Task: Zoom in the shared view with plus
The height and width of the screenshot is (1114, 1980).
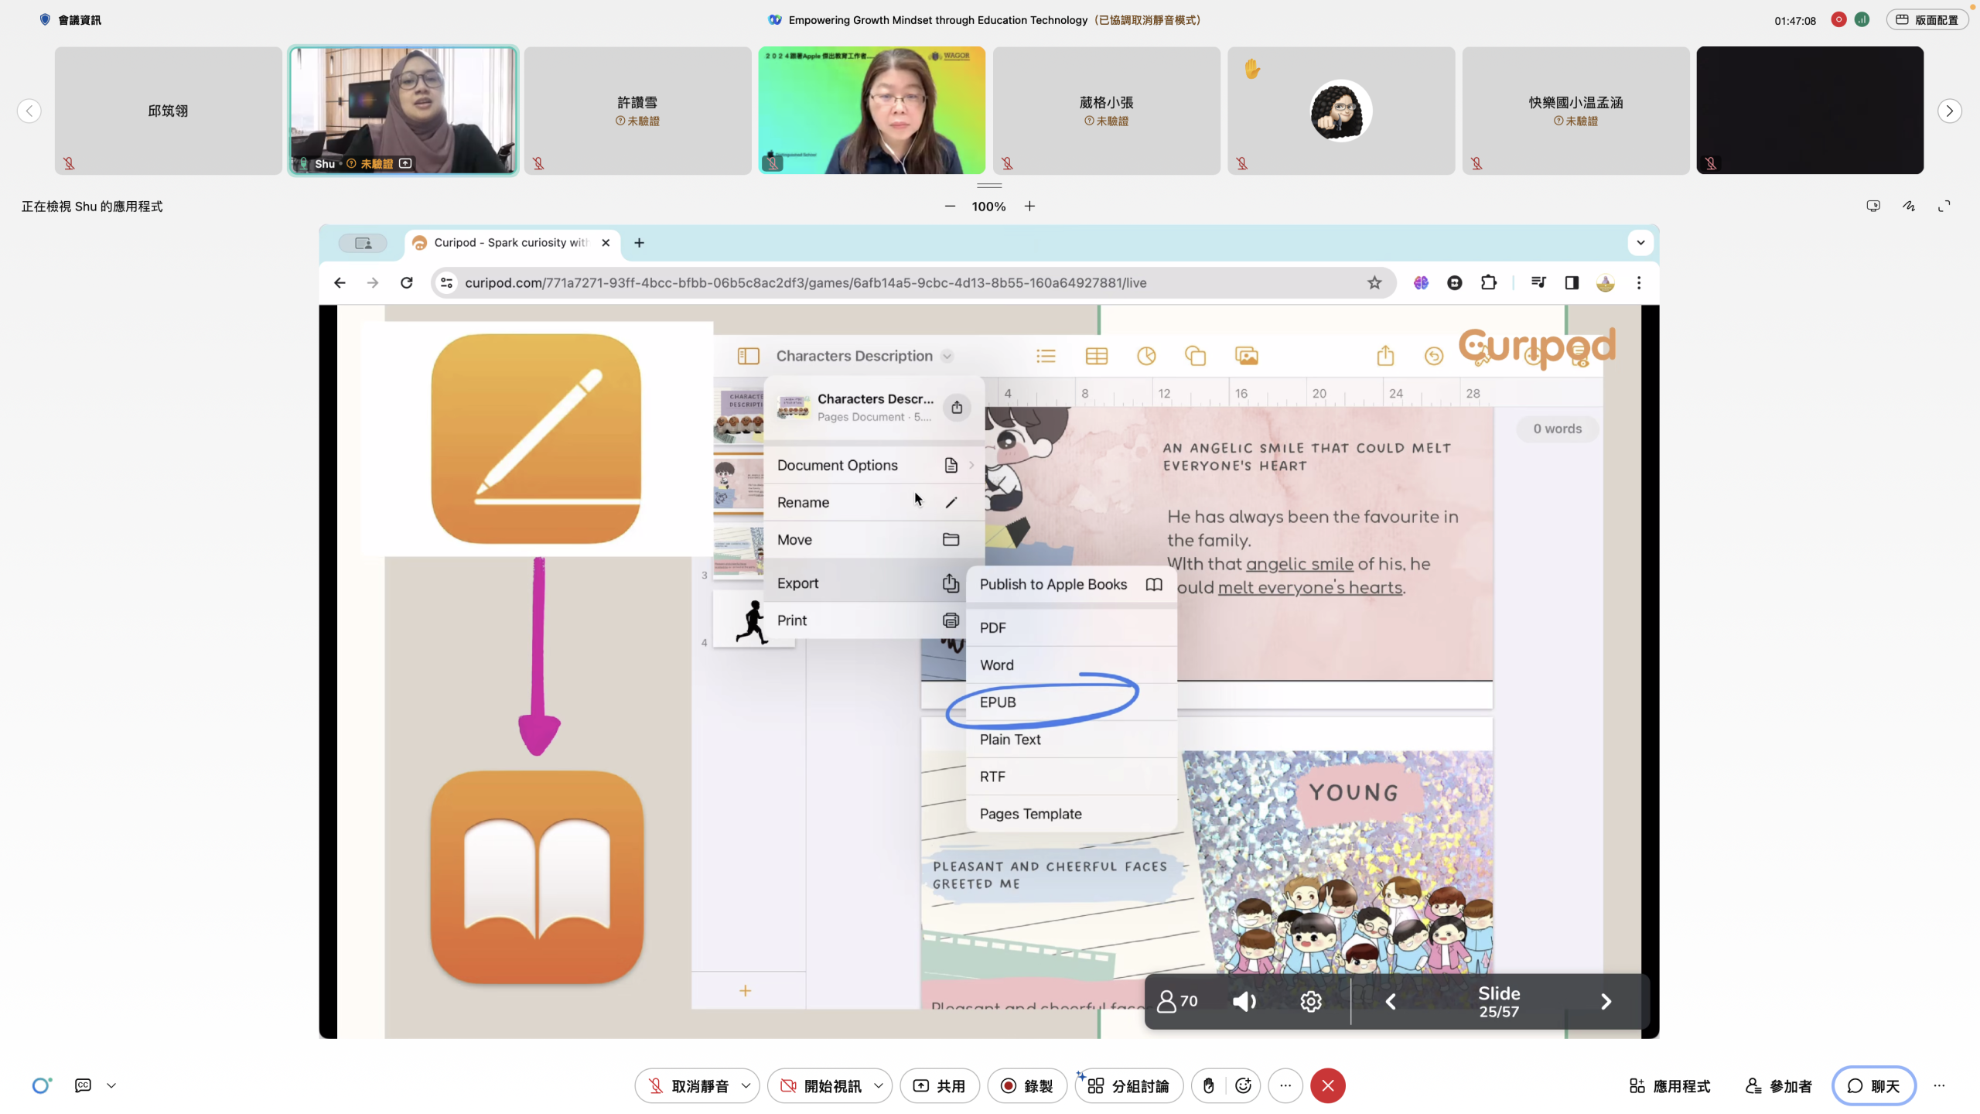Action: click(x=1029, y=206)
